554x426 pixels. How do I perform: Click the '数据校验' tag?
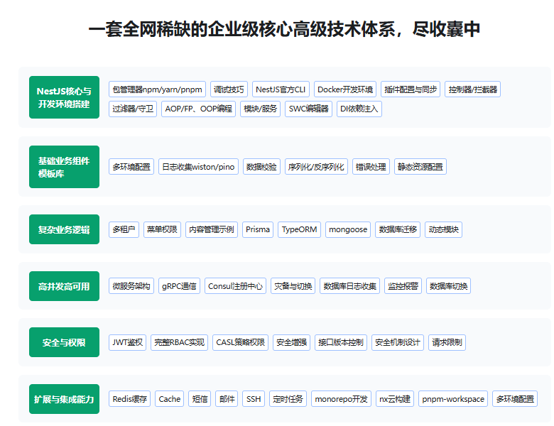click(x=262, y=167)
